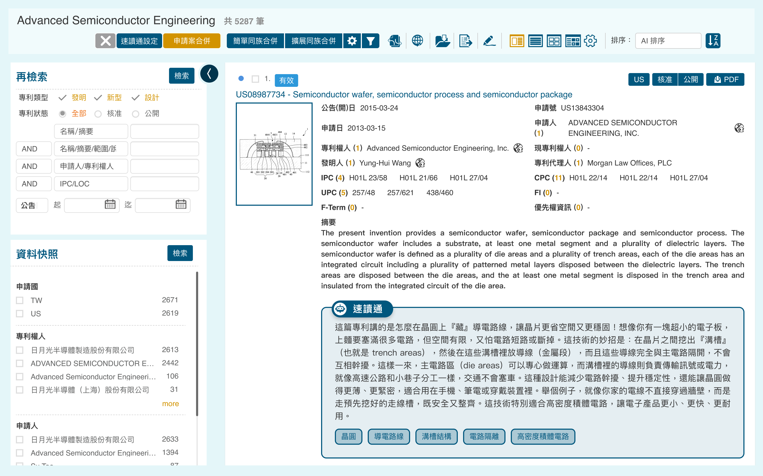Open the globe translation icon in toolbar

pos(418,41)
